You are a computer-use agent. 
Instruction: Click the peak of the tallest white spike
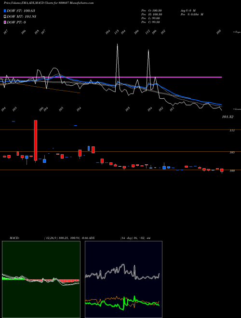tap(117, 44)
